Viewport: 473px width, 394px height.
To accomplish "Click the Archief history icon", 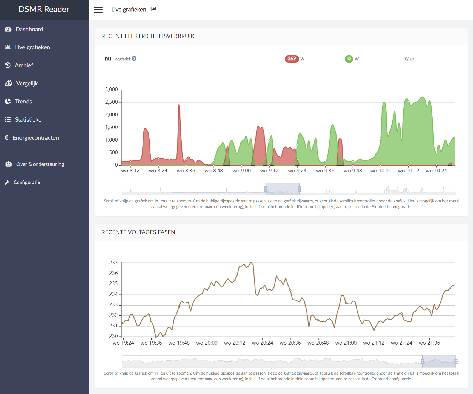I will pyautogui.click(x=8, y=65).
